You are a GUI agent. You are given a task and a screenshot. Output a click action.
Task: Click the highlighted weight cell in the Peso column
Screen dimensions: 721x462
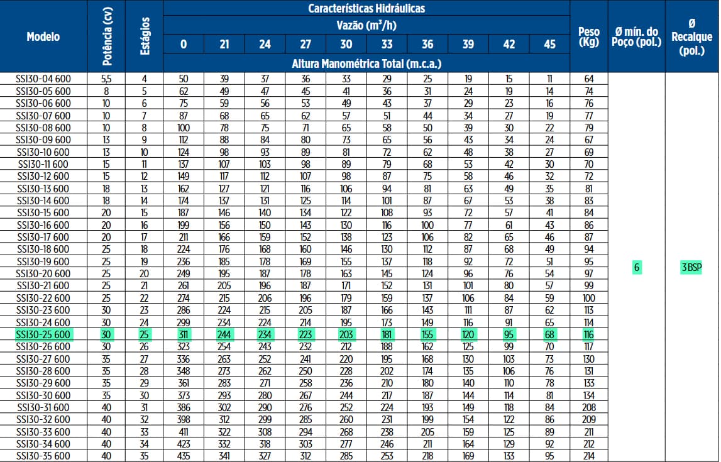coord(588,334)
